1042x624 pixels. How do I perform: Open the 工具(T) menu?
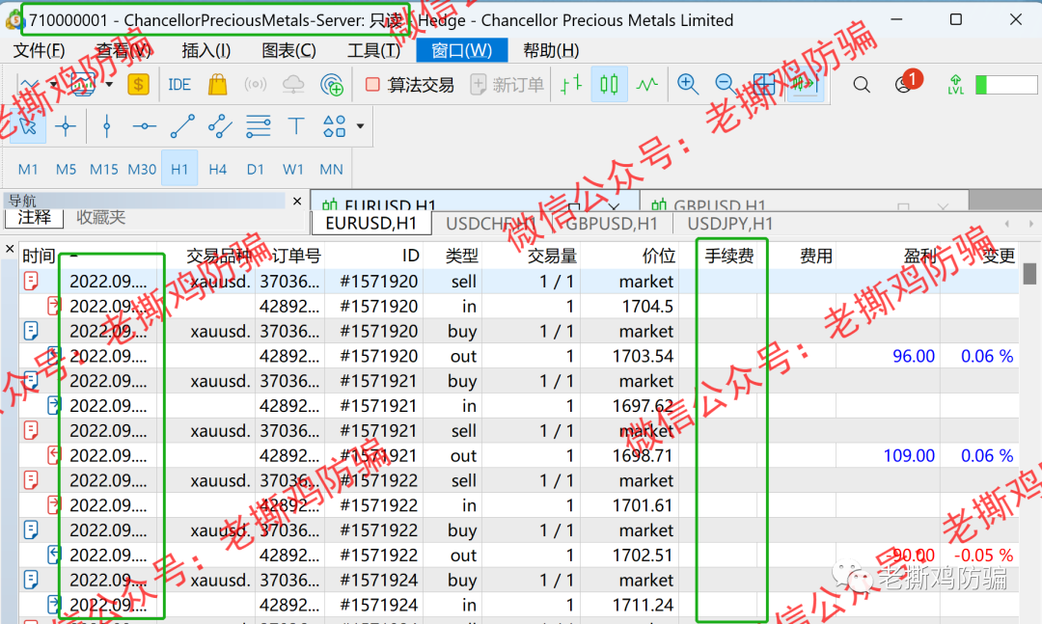(373, 50)
